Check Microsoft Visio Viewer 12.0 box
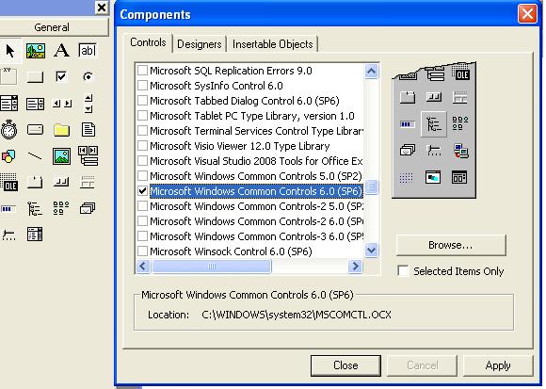Viewport: 546px width, 389px height. click(142, 146)
